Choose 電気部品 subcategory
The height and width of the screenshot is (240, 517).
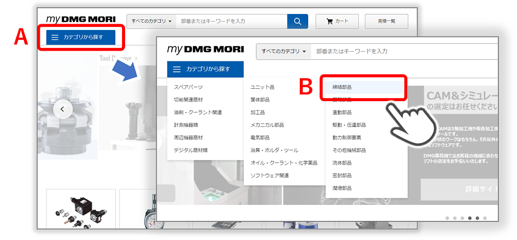[x=260, y=138]
